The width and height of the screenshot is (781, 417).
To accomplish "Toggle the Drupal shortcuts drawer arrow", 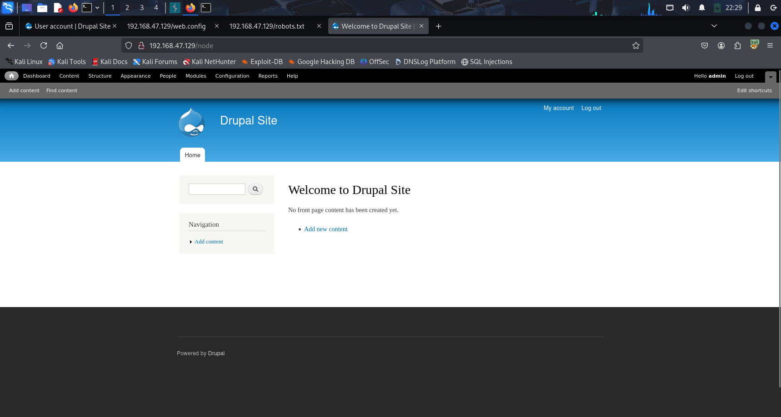I will coord(771,77).
